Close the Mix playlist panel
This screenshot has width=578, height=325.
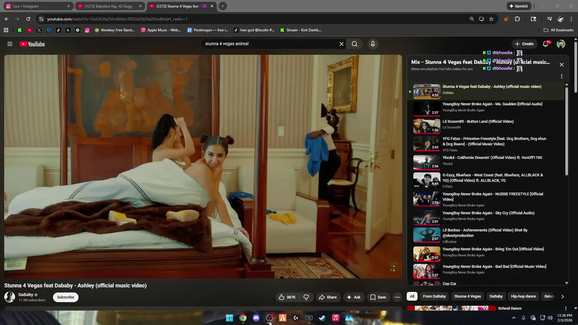pos(561,65)
